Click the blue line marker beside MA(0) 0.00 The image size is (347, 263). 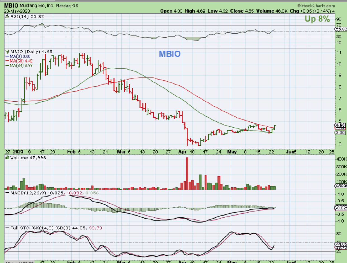pos(7,56)
